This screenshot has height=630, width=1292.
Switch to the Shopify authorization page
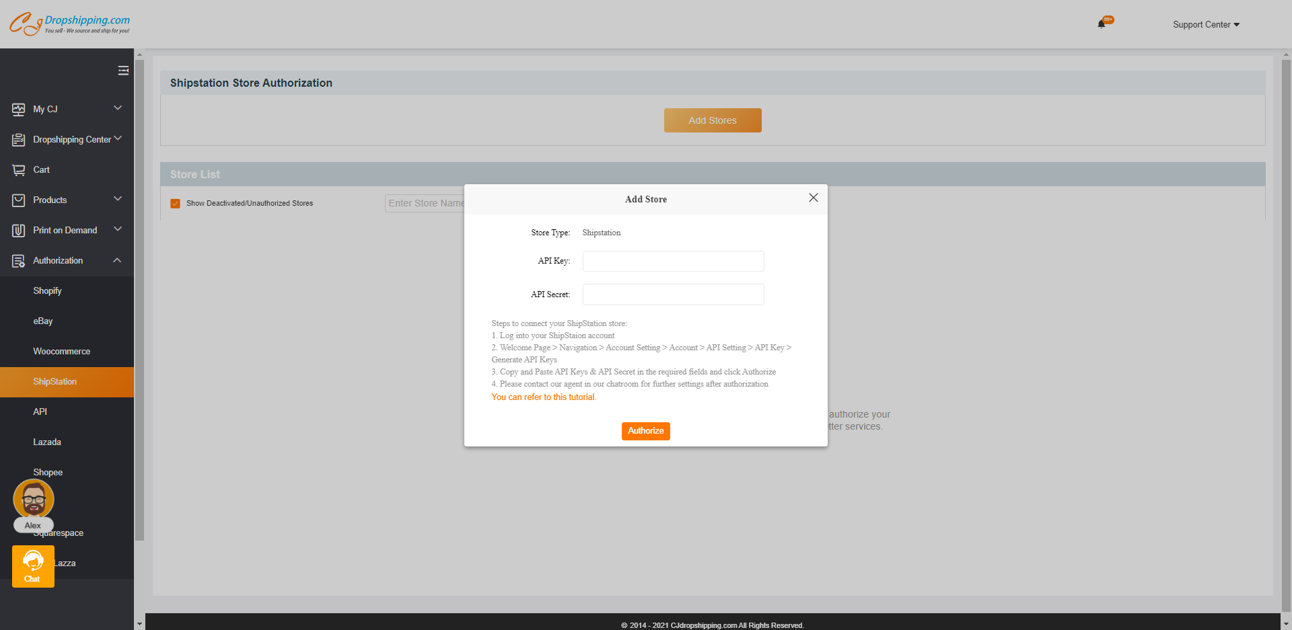[x=47, y=290]
